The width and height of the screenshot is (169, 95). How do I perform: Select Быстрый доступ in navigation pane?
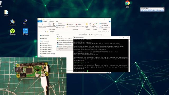point(44,36)
